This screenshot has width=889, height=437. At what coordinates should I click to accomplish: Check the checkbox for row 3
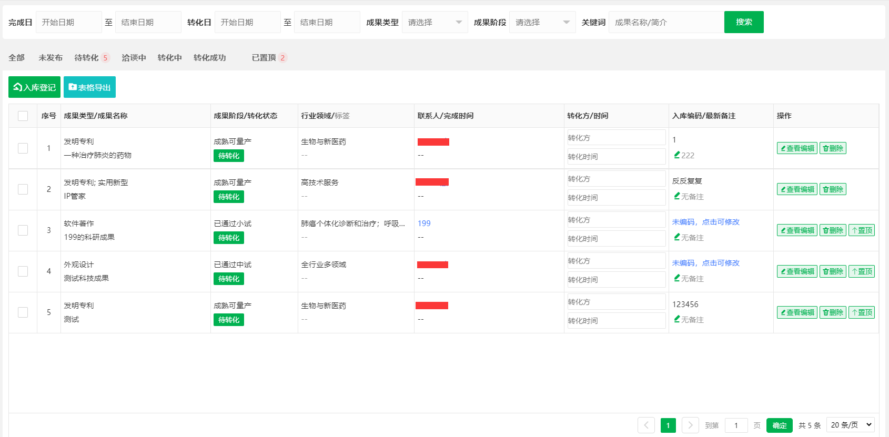tap(23, 230)
